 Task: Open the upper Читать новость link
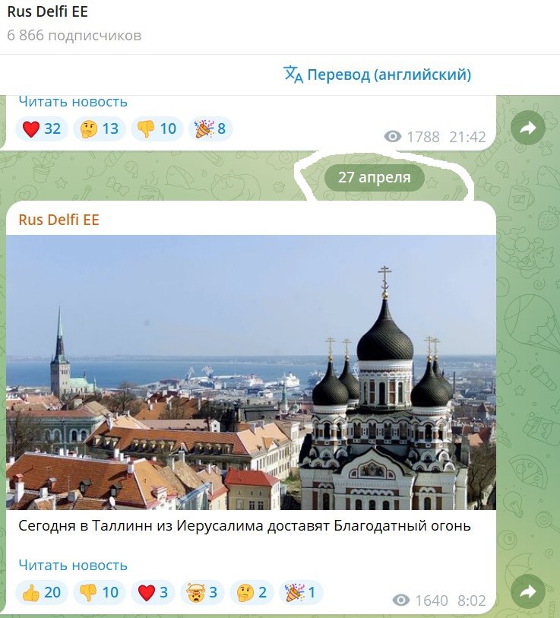click(73, 102)
